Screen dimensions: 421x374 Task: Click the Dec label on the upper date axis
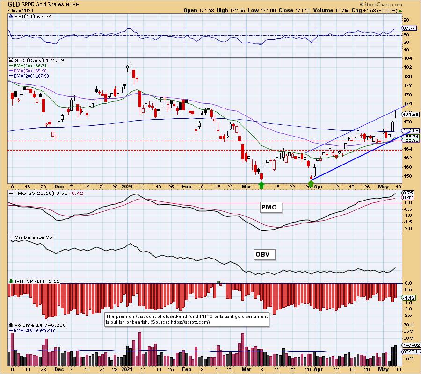point(59,187)
